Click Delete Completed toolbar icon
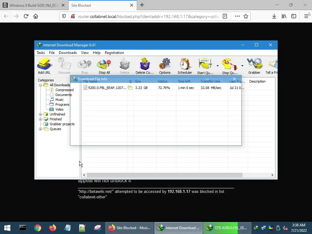This screenshot has height=234, width=312. coord(145,66)
